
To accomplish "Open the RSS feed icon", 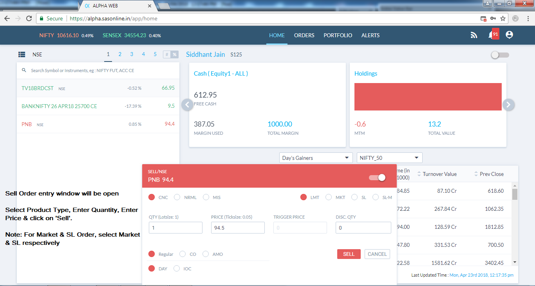I will point(474,35).
